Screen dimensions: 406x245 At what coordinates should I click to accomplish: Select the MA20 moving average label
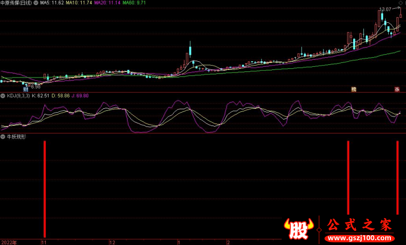click(x=108, y=3)
